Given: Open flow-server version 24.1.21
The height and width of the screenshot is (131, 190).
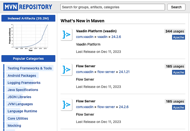Looking at the screenshot, I should tap(124, 72).
